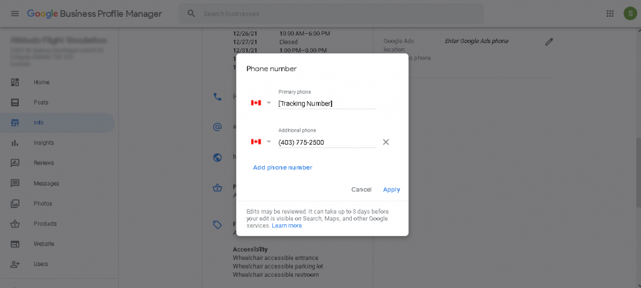The image size is (641, 288).
Task: Click the basket icon in Info page
Action: tap(217, 188)
